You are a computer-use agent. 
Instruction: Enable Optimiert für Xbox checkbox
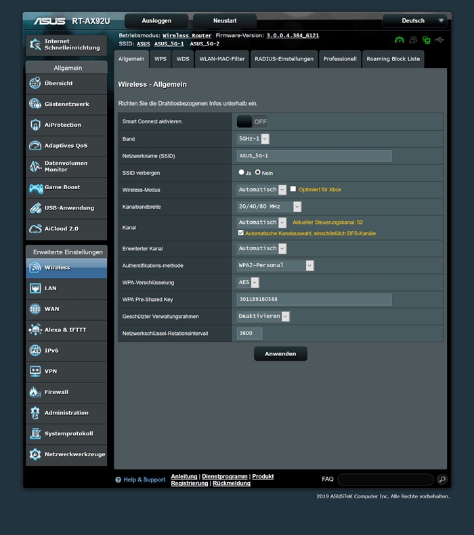(x=293, y=189)
